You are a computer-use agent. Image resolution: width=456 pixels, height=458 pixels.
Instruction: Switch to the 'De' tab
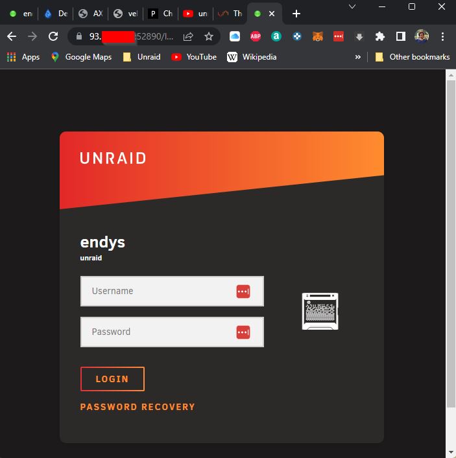coord(56,14)
